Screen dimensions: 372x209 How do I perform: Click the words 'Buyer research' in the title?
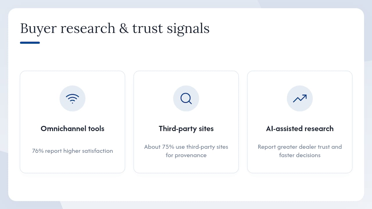(68, 29)
